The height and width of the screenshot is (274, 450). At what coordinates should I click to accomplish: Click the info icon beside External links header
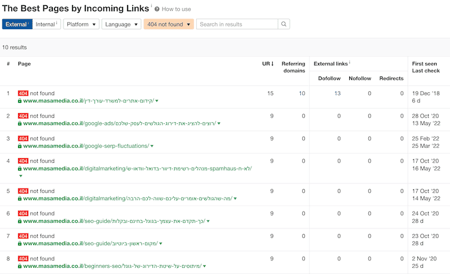click(x=350, y=63)
